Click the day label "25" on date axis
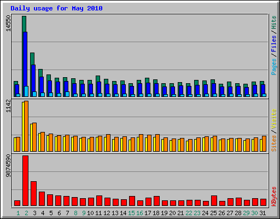This screenshot has height=219, width=280. pos(213,213)
